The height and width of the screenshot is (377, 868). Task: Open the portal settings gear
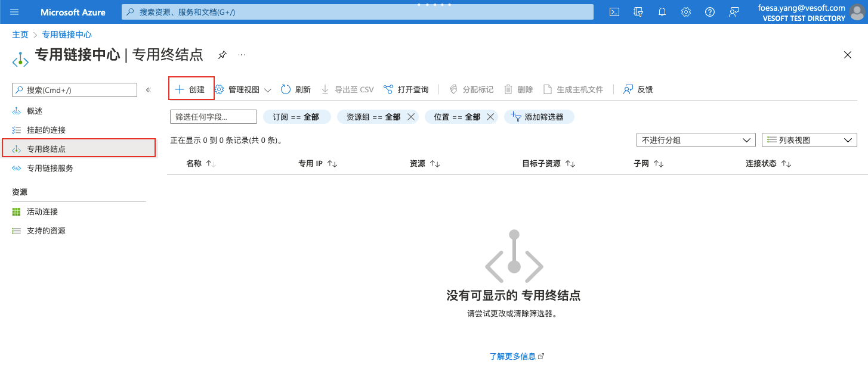(686, 12)
